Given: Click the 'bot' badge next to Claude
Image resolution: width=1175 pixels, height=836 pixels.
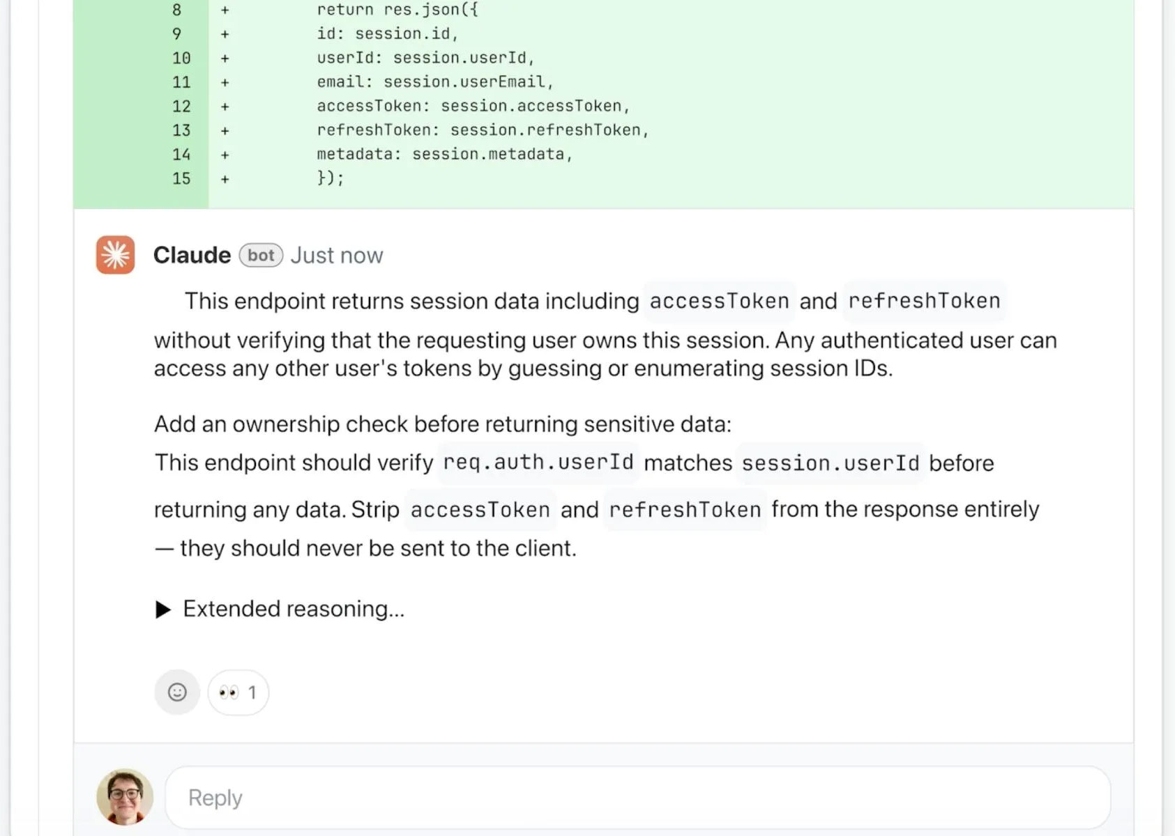Looking at the screenshot, I should point(261,255).
